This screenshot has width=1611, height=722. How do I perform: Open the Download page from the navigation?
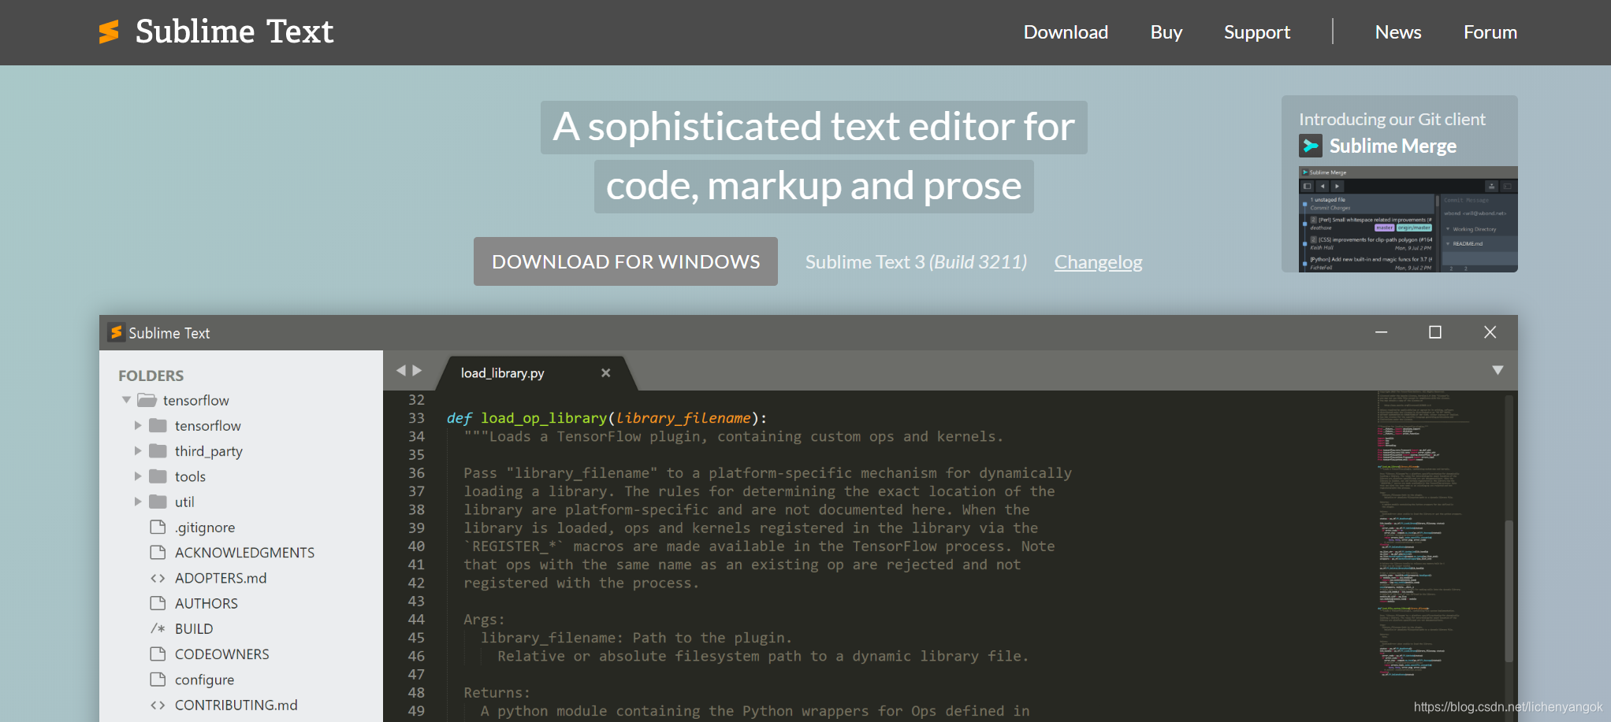click(x=1066, y=32)
